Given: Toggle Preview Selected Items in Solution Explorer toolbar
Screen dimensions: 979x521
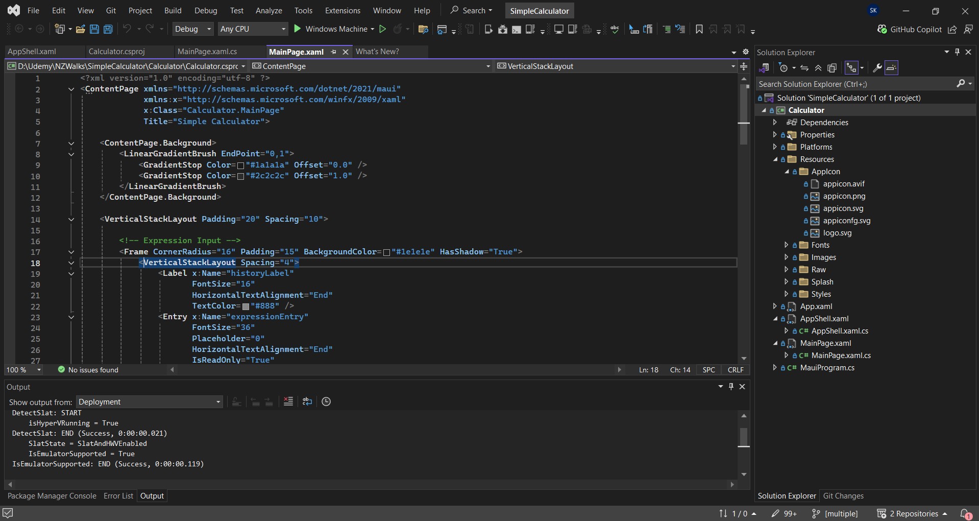Looking at the screenshot, I should [x=892, y=68].
